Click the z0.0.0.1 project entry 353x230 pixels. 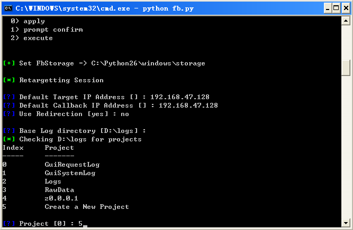coord(61,198)
